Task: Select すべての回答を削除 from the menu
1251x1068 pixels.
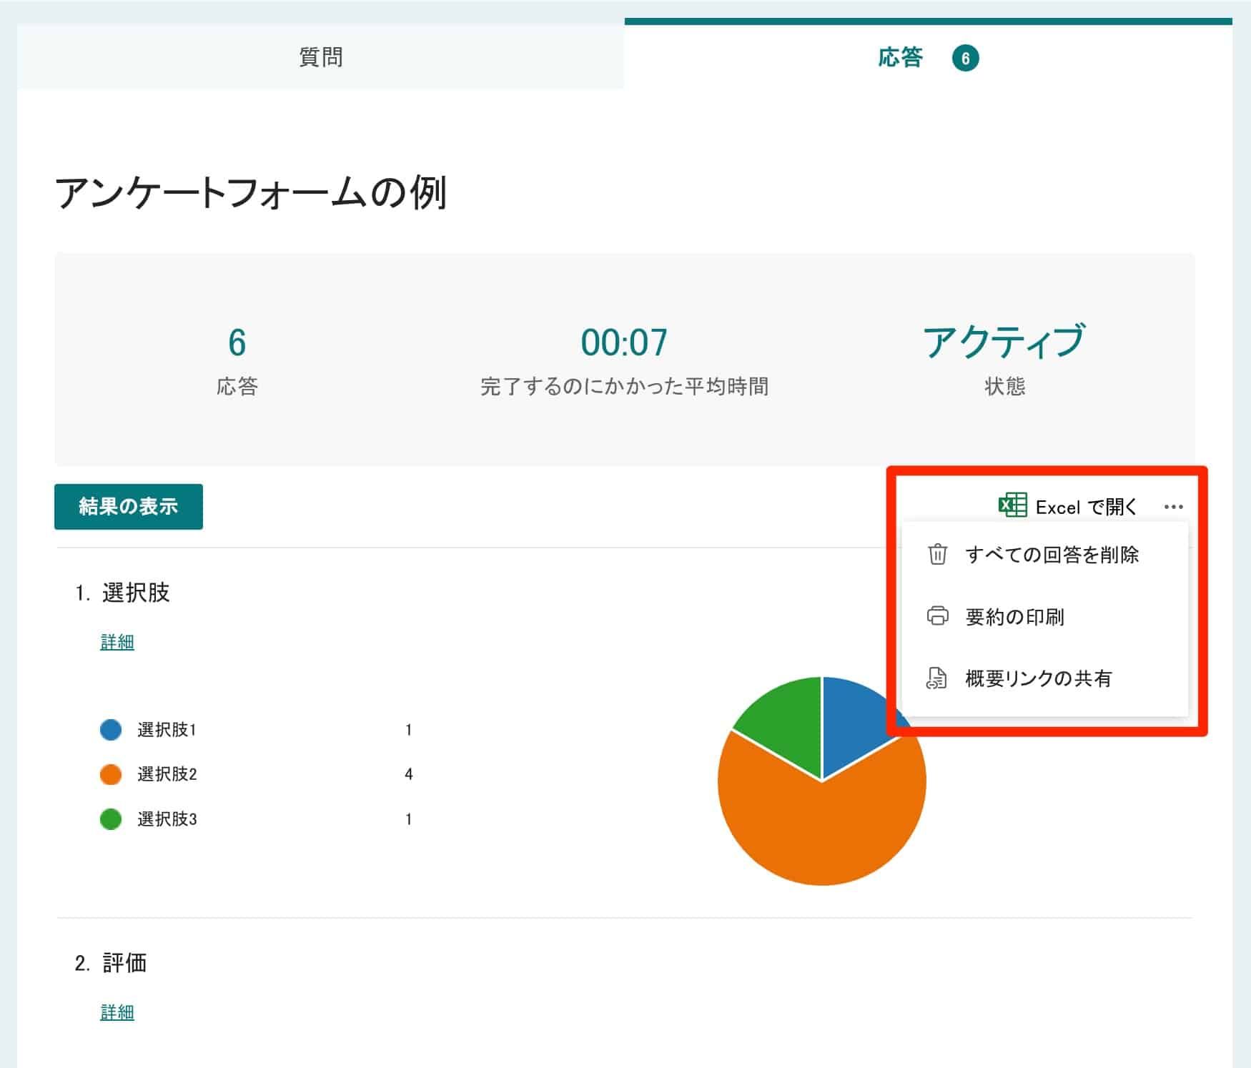Action: coord(1054,554)
